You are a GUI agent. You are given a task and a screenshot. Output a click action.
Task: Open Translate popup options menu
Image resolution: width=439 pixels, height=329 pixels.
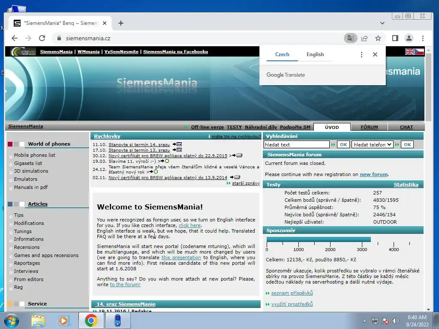[x=361, y=54]
